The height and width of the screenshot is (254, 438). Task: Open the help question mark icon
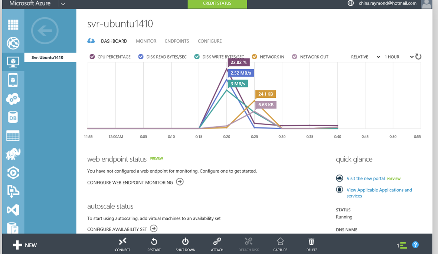[x=415, y=245]
